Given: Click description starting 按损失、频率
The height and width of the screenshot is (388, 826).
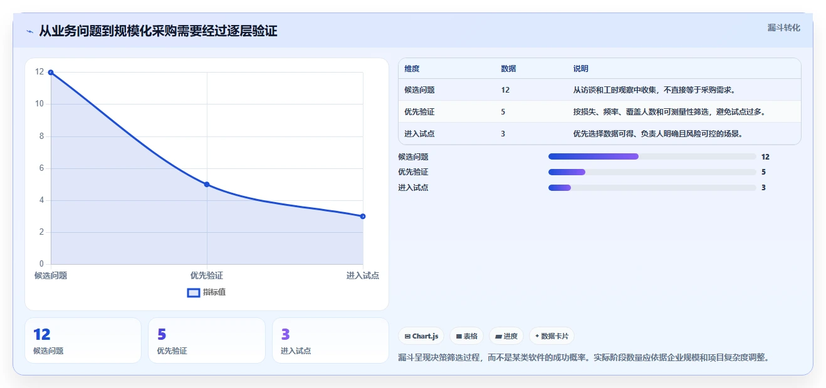Looking at the screenshot, I should (669, 112).
